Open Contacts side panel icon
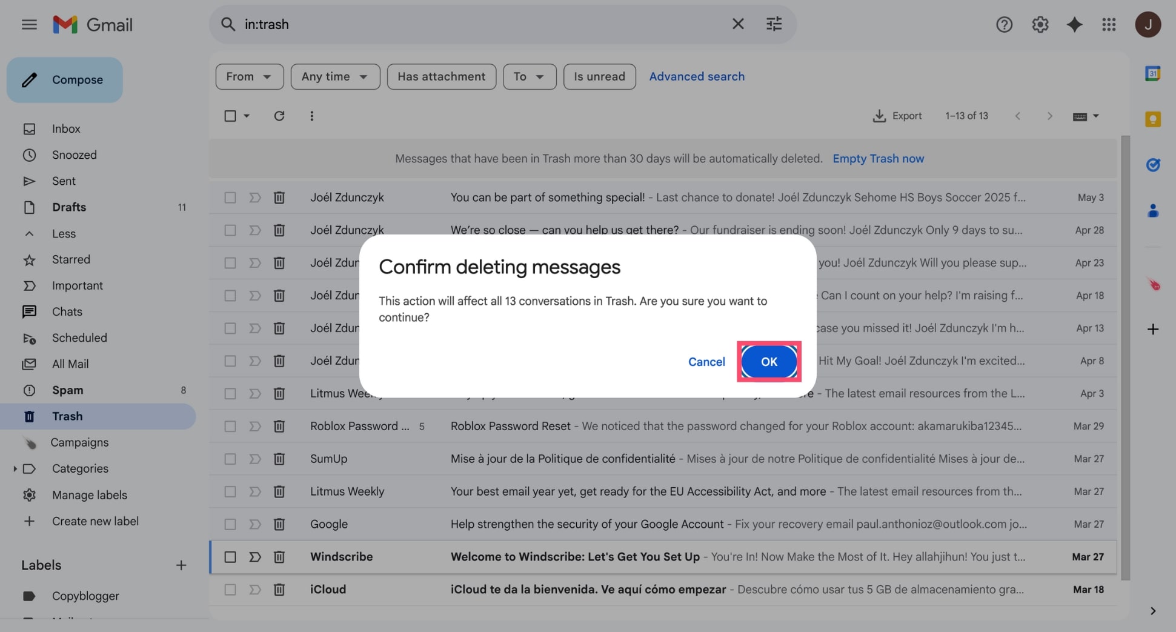Image resolution: width=1176 pixels, height=632 pixels. tap(1152, 211)
